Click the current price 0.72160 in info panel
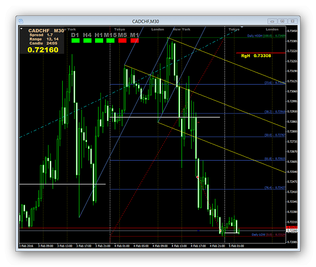The image size is (316, 267). [x=43, y=50]
